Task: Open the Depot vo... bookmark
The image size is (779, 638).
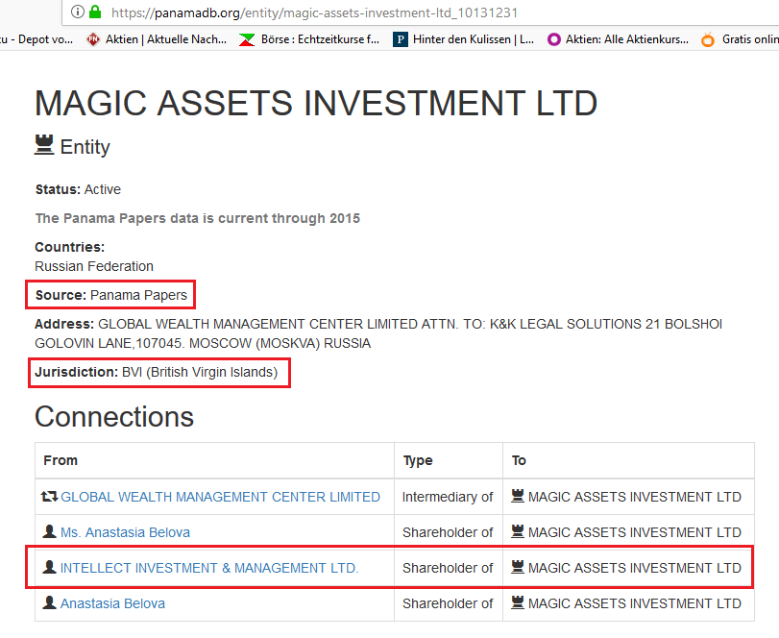Action: pos(37,39)
